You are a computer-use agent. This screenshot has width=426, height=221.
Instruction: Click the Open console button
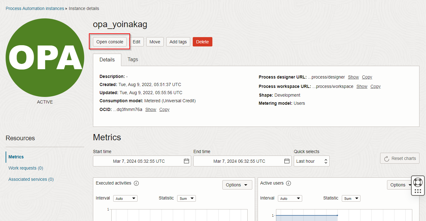[x=110, y=42]
